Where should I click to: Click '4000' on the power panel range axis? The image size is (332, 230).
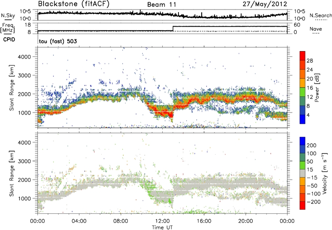pyautogui.click(x=24, y=57)
